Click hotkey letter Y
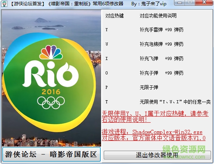Image resolution: width=214 pixels, height=164 pixels. click(106, 30)
